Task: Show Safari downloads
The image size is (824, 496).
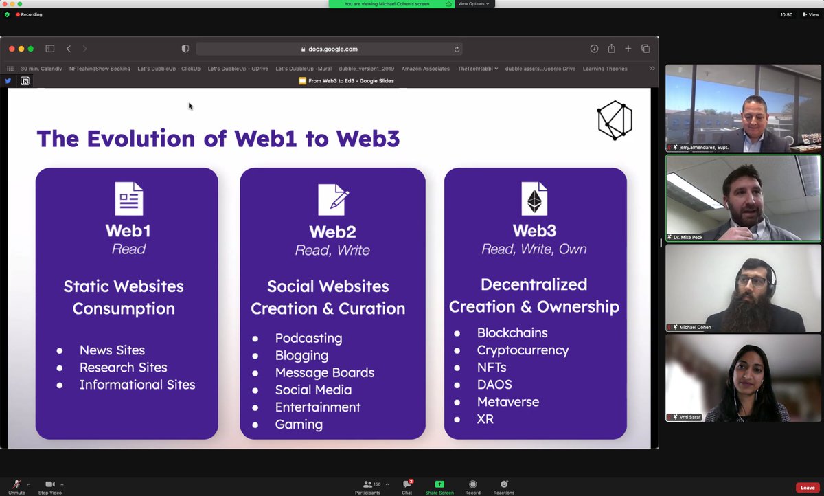Action: pyautogui.click(x=594, y=49)
